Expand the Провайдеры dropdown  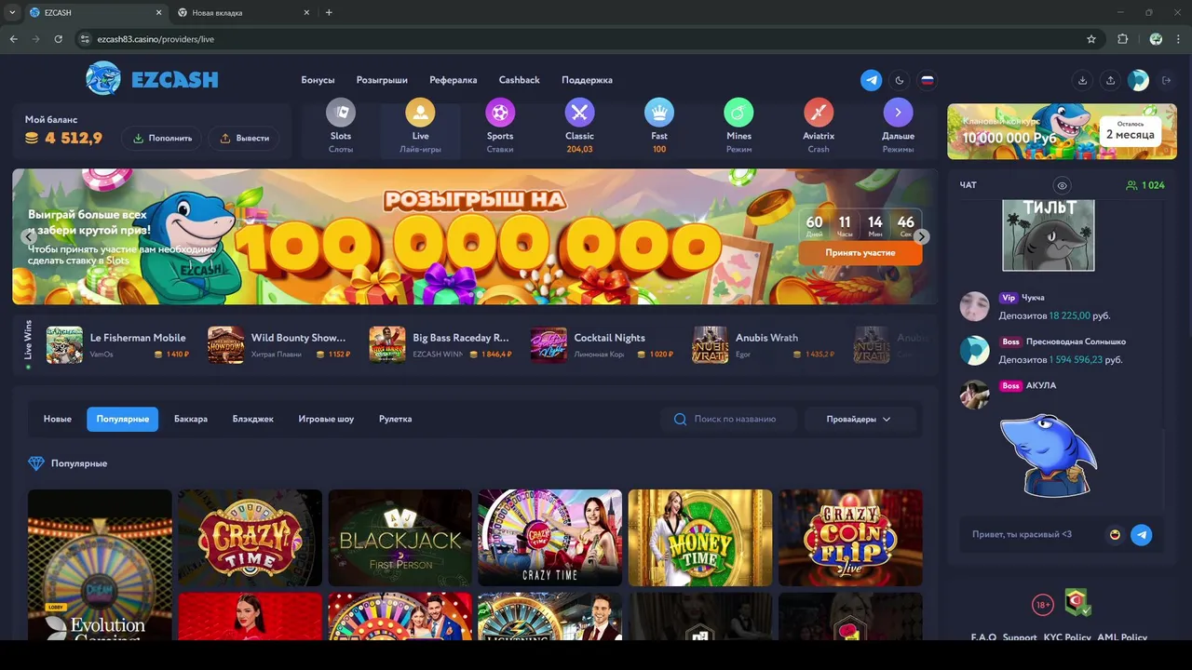pos(859,419)
